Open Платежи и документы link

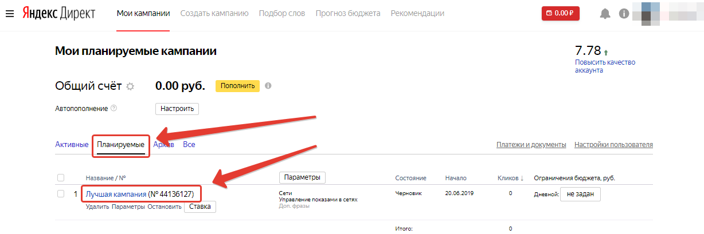(x=531, y=144)
